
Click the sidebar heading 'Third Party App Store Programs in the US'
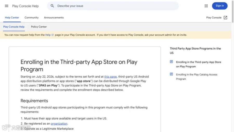195,51
